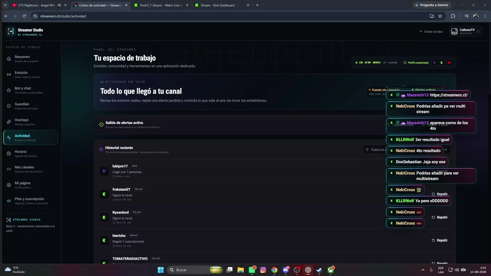The height and width of the screenshot is (276, 491).
Task: Open the Xbox app from the taskbar
Action: pyautogui.click(x=330, y=270)
